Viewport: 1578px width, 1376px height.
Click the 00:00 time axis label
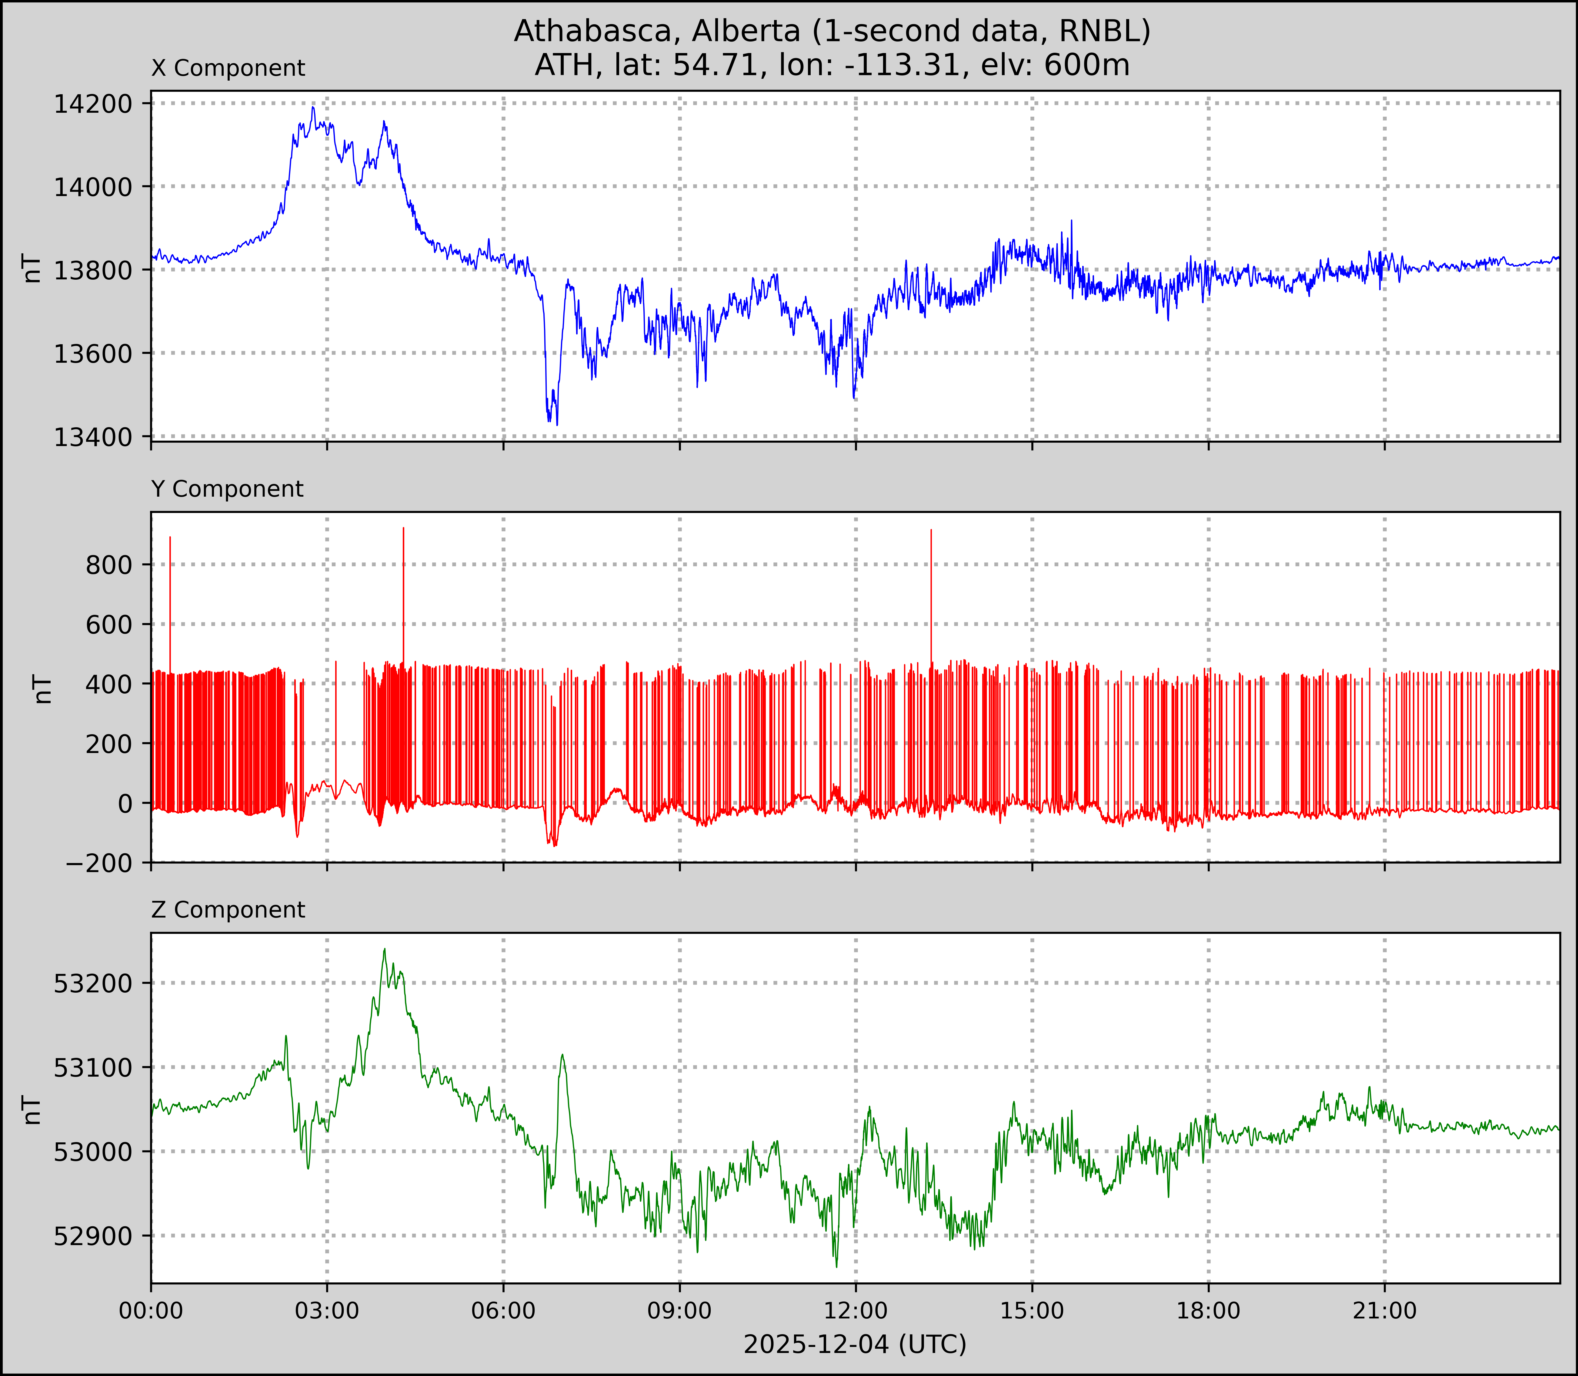click(151, 1310)
